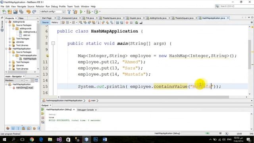This screenshot has height=143, width=254.
Task: Toggle Show Static Members filter in Navigator
Action: pyautogui.click(x=18, y=128)
